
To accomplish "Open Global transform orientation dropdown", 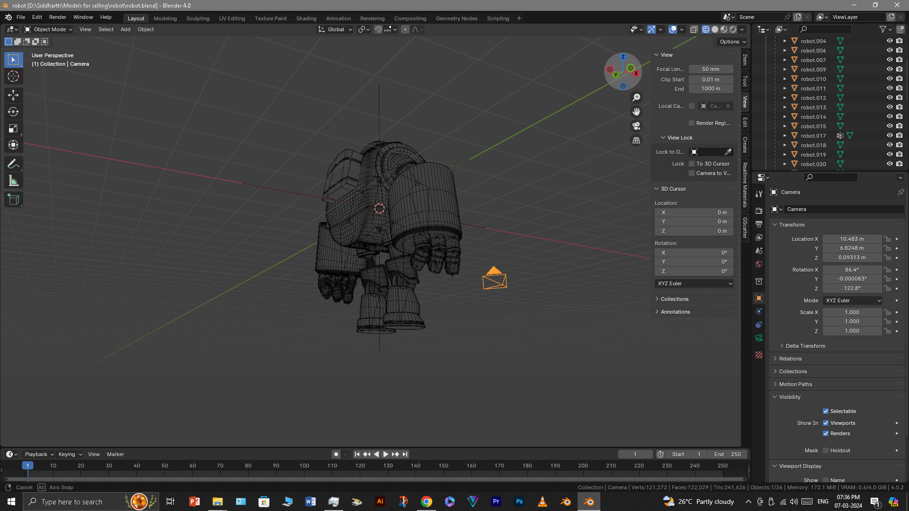I will (335, 29).
